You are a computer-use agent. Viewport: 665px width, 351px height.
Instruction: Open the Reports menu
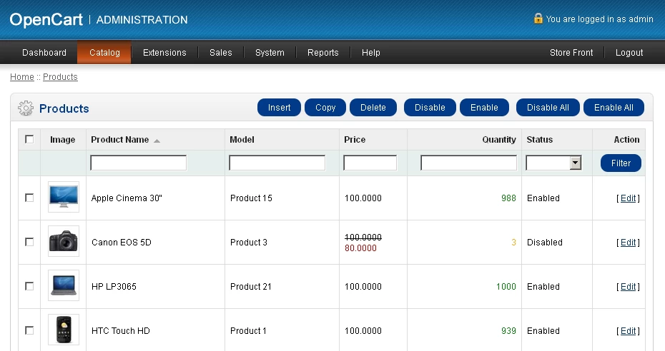[x=322, y=53]
